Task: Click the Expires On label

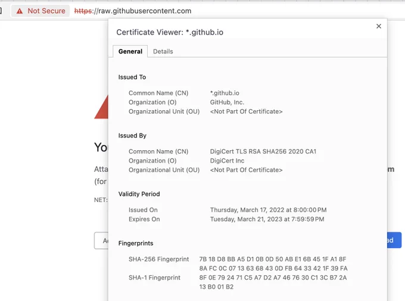Action: pyautogui.click(x=144, y=219)
